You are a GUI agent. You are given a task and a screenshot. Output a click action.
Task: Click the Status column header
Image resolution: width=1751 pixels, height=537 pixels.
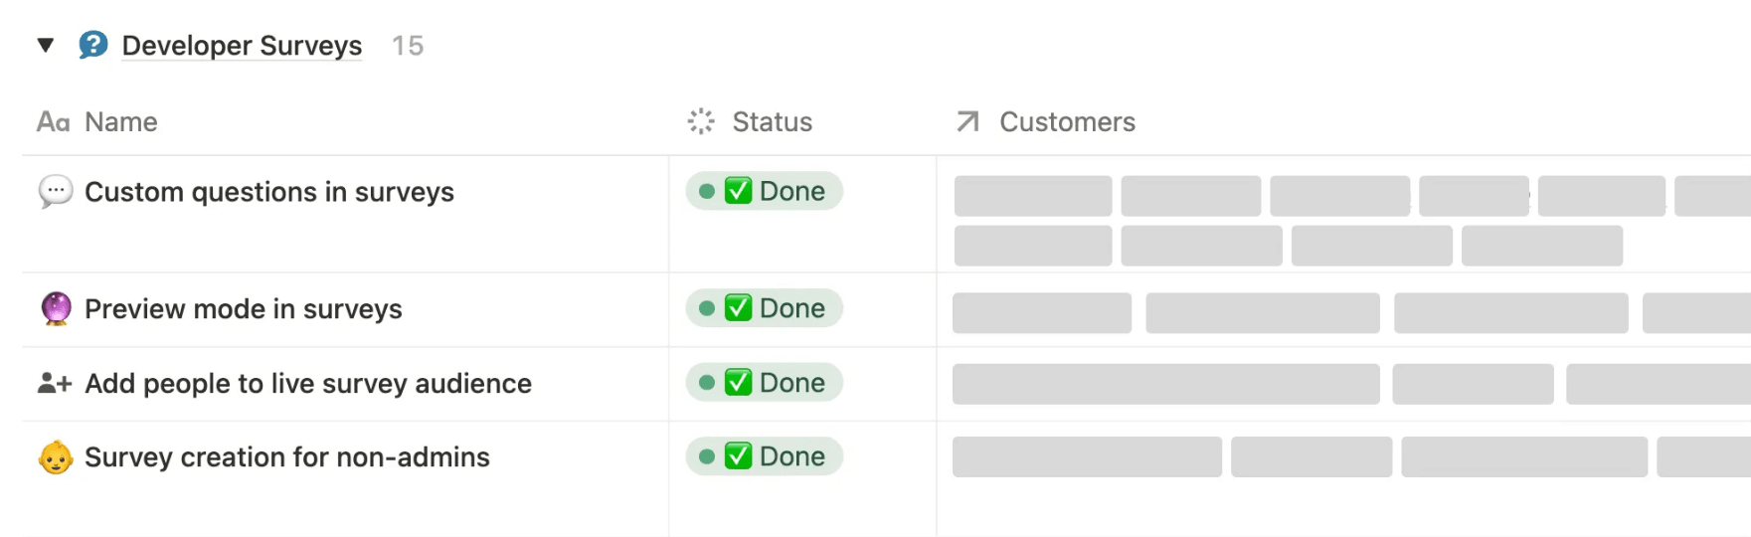click(x=772, y=122)
